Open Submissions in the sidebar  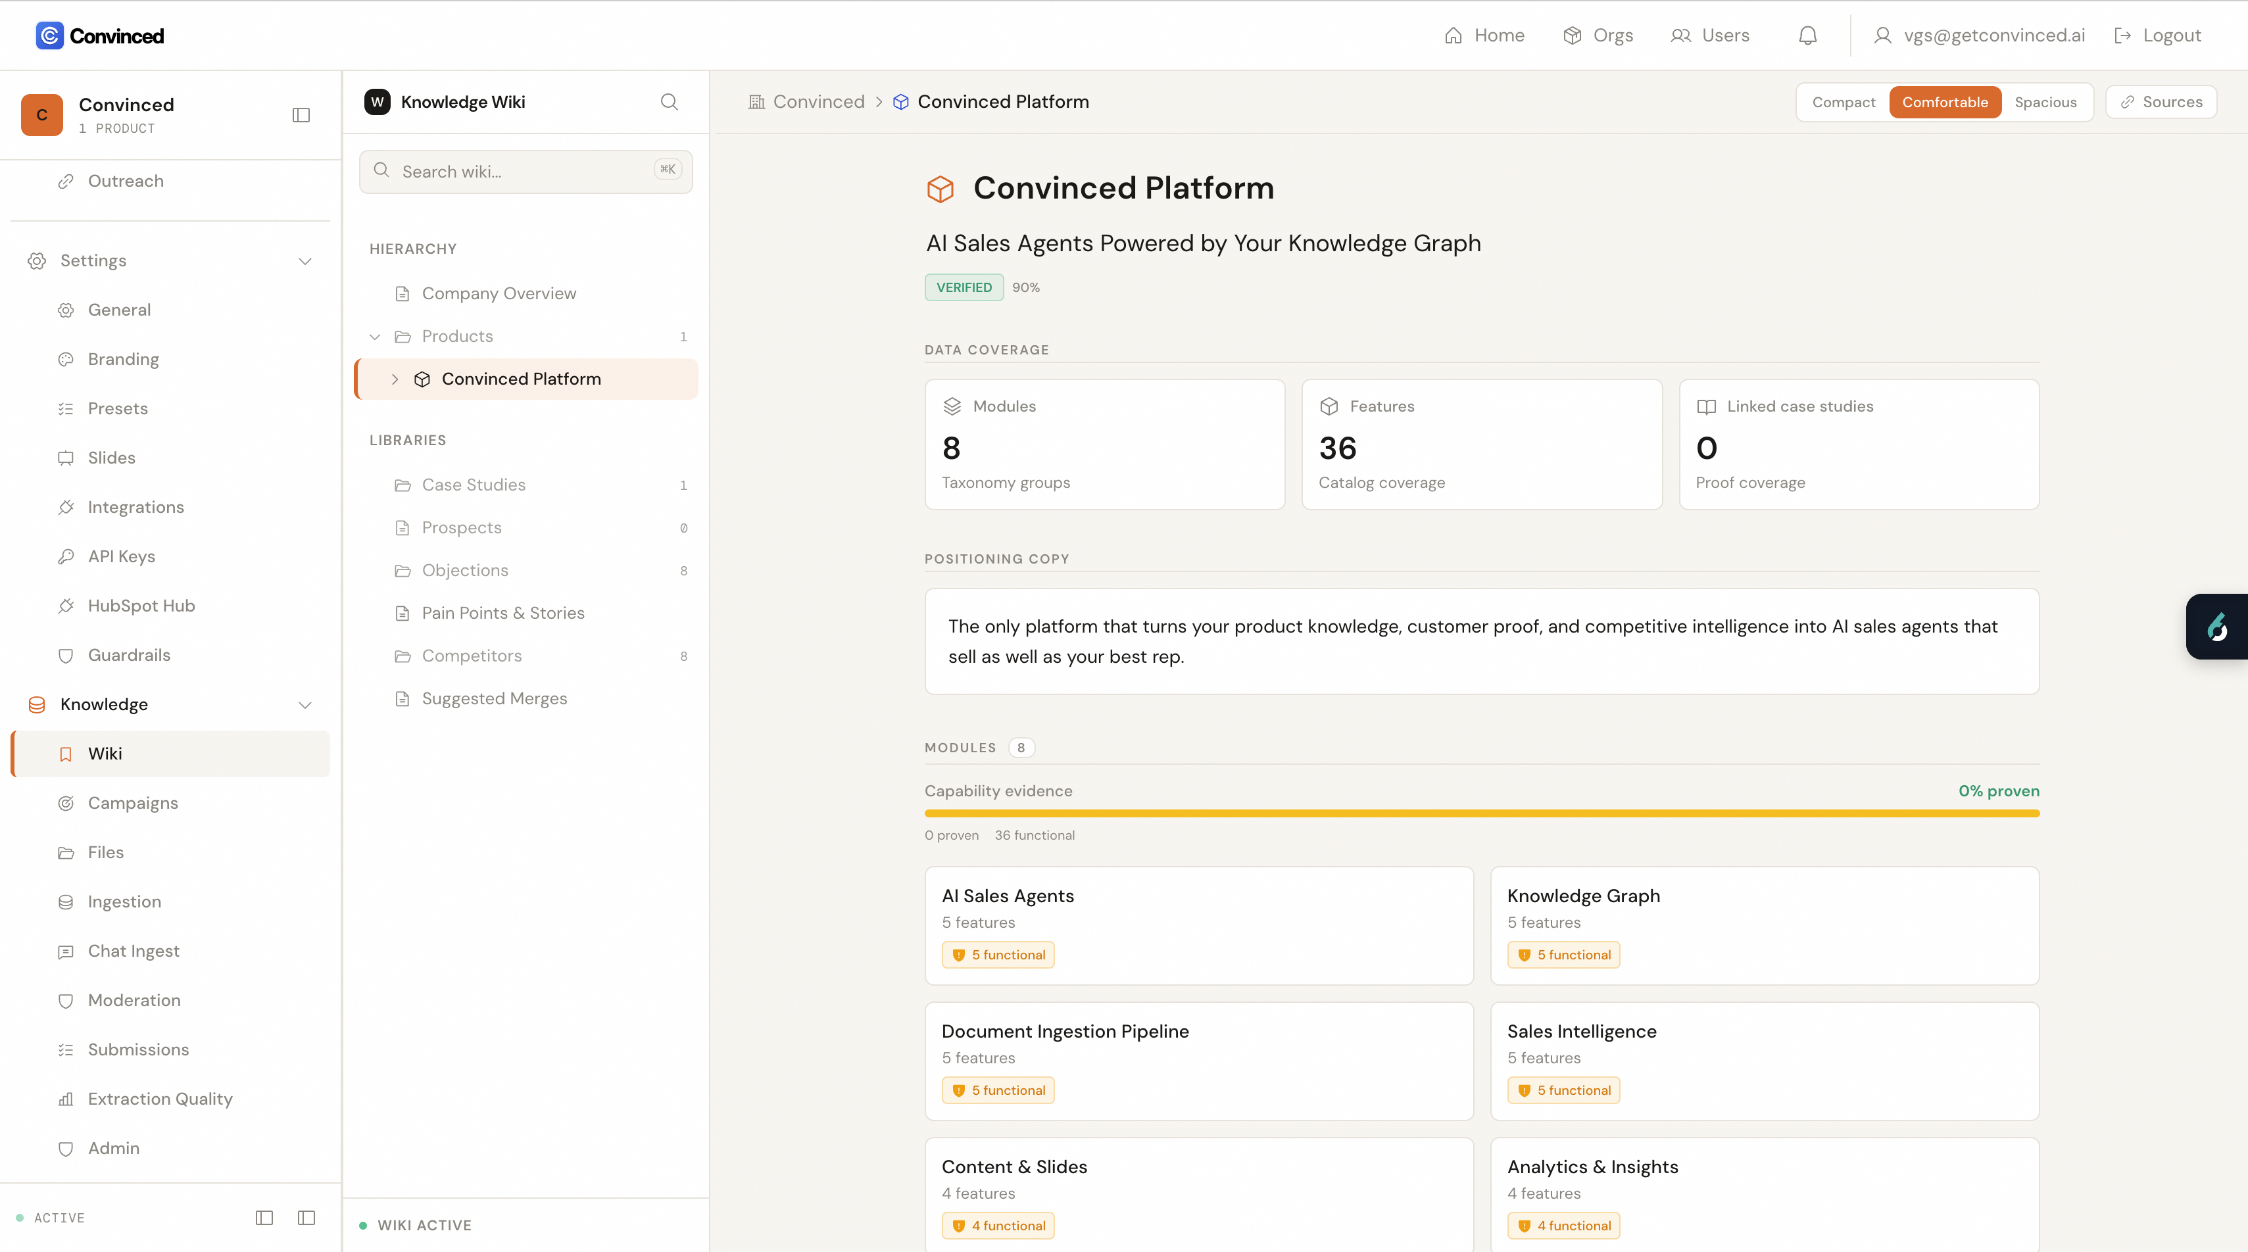coord(170,1051)
